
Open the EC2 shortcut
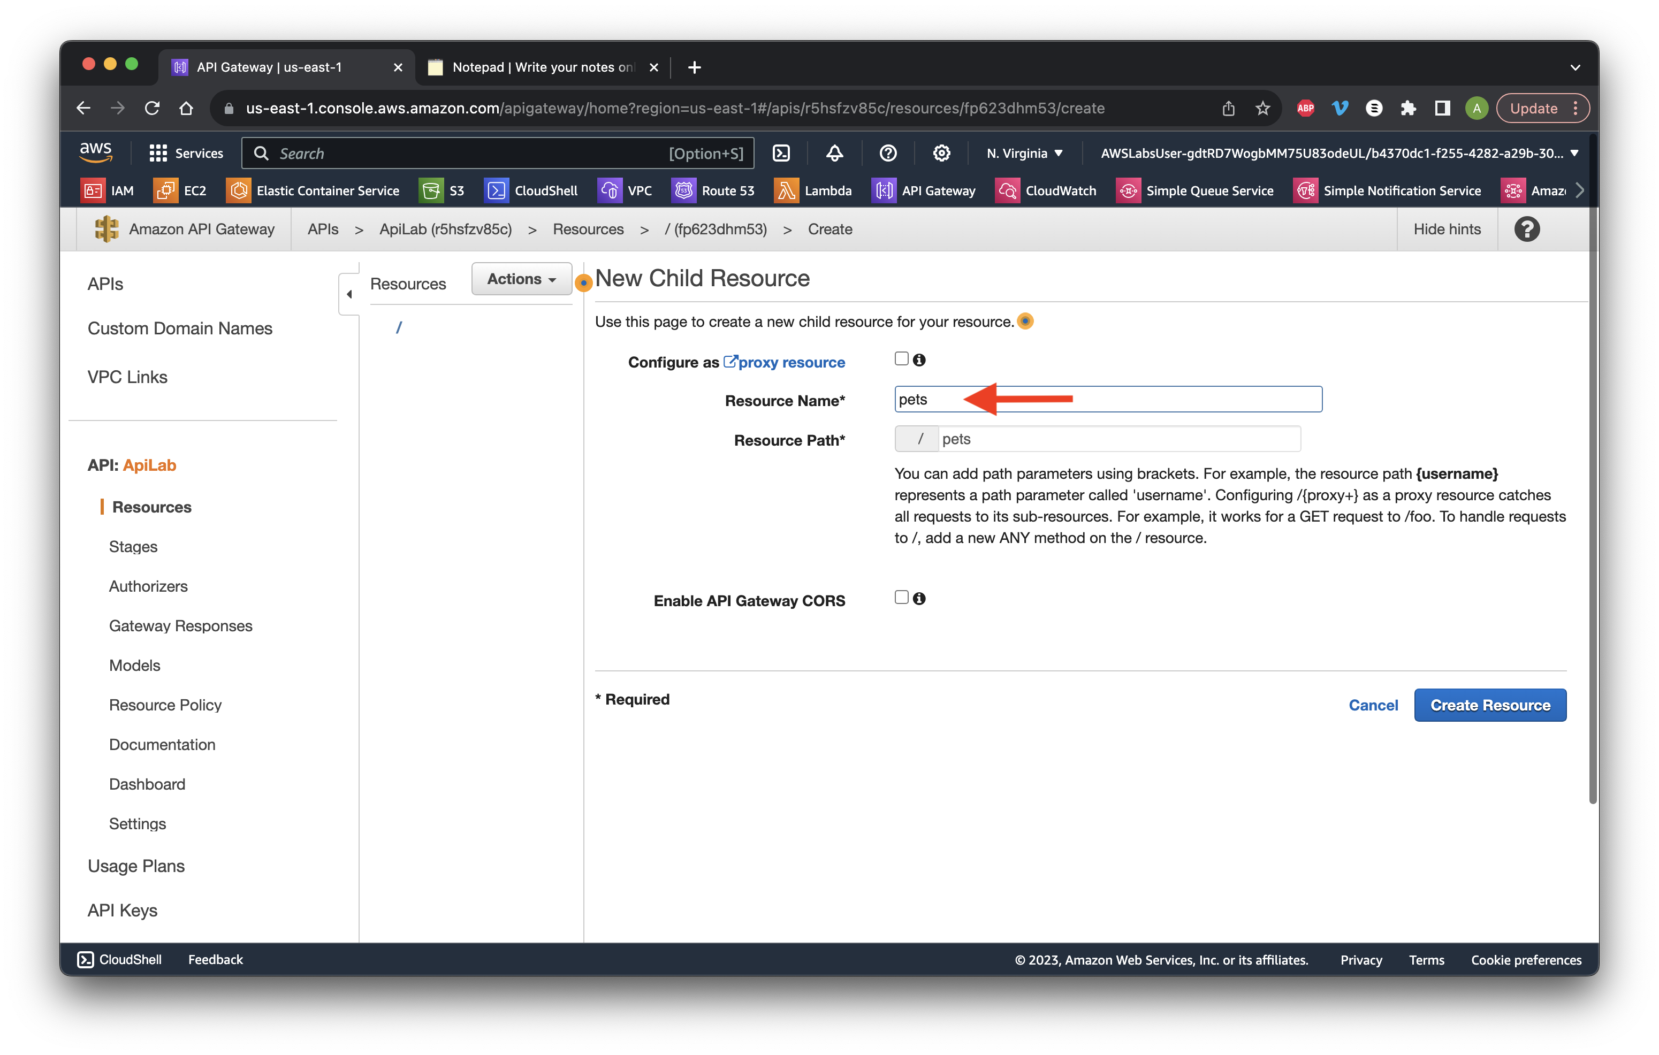click(x=180, y=191)
